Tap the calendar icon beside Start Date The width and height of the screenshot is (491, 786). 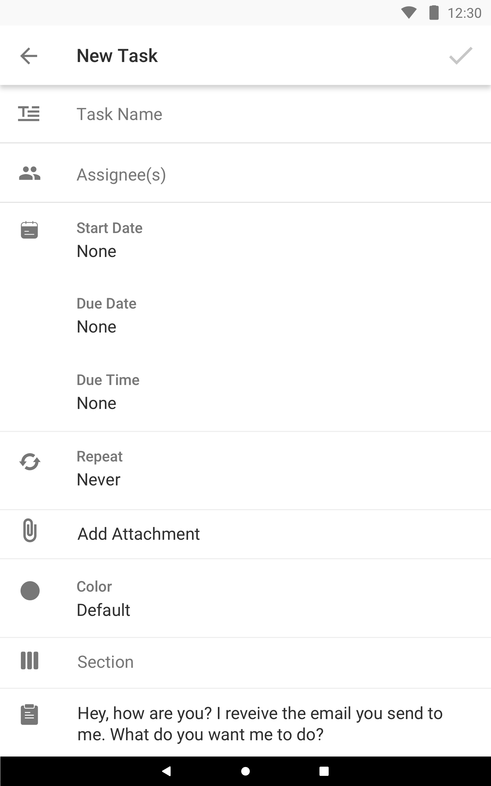point(29,230)
